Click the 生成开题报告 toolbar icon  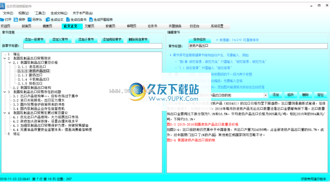point(91,19)
